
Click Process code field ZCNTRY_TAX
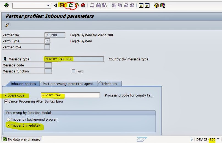point(70,95)
